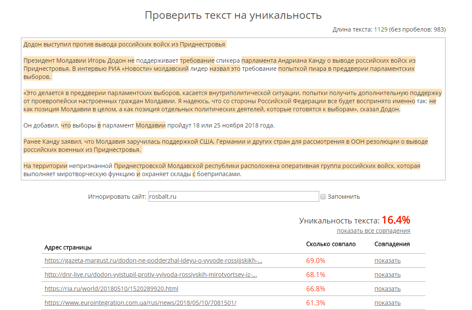This screenshot has height=310, width=472.
Task: Click the 16.4% uniqueness score
Action: [x=396, y=220]
